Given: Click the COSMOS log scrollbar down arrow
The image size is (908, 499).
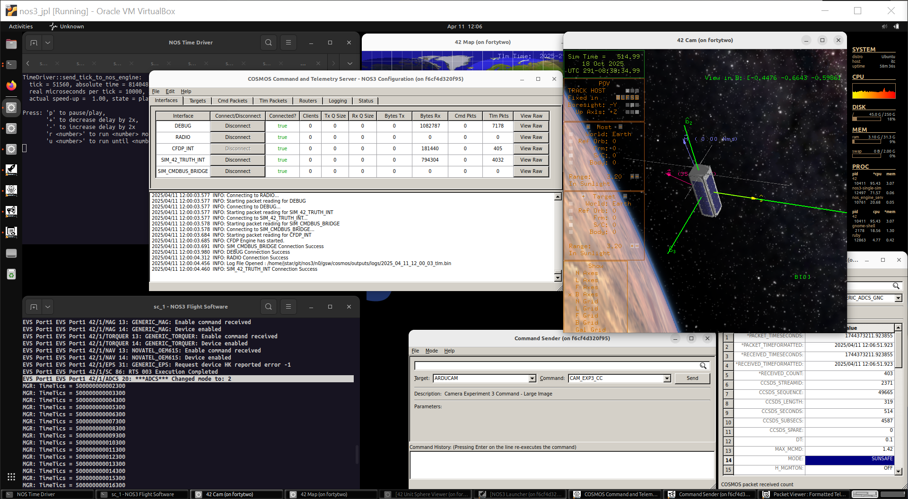Looking at the screenshot, I should pos(558,278).
